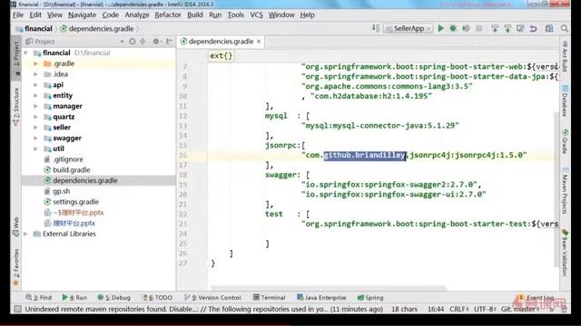Viewport: 581px width, 326px height.
Task: Expand the swagger module
Action: (x=36, y=139)
